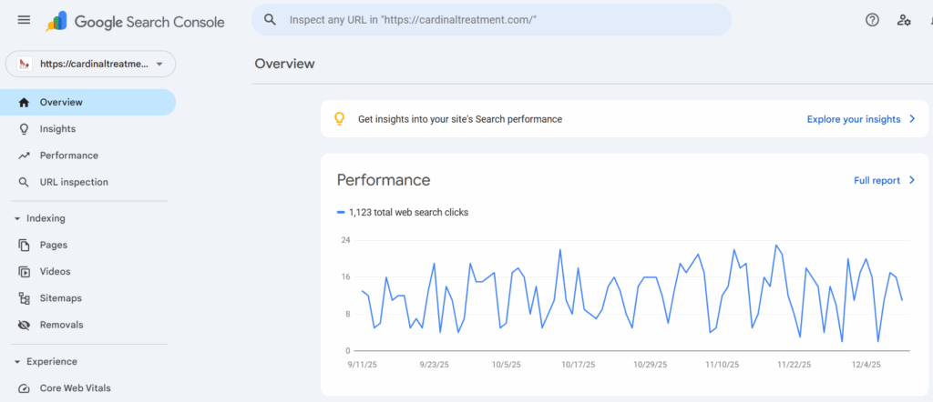Open users and settings icon
The image size is (933, 402).
903,20
